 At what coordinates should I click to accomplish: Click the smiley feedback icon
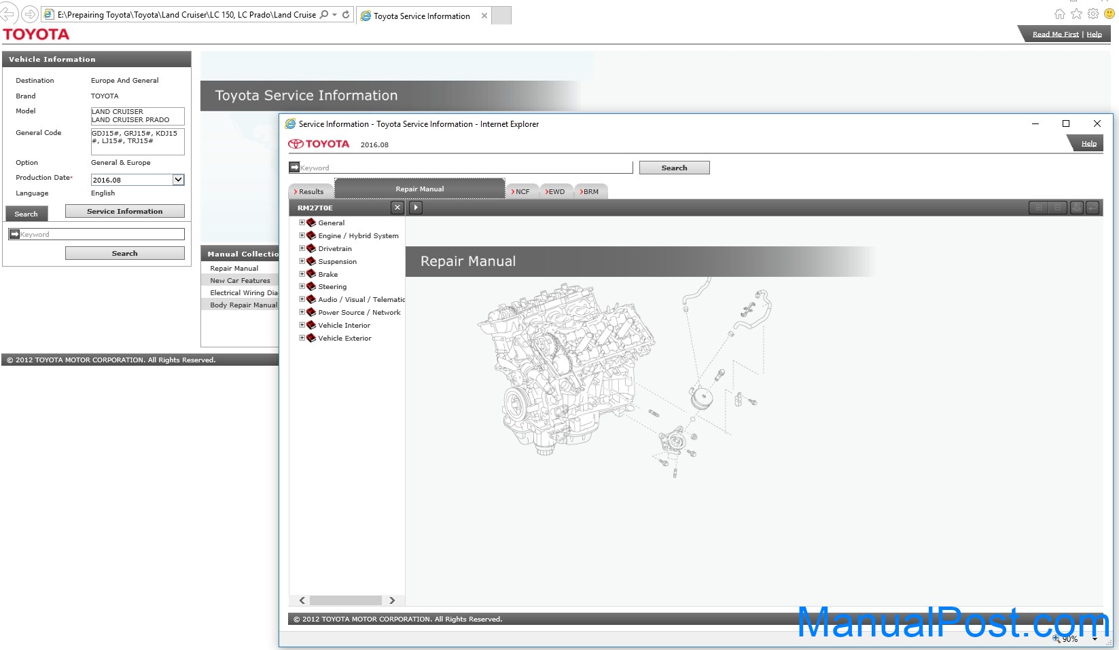pyautogui.click(x=1109, y=14)
